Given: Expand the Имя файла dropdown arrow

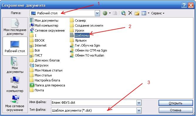Looking at the screenshot, I should pos(139,103).
